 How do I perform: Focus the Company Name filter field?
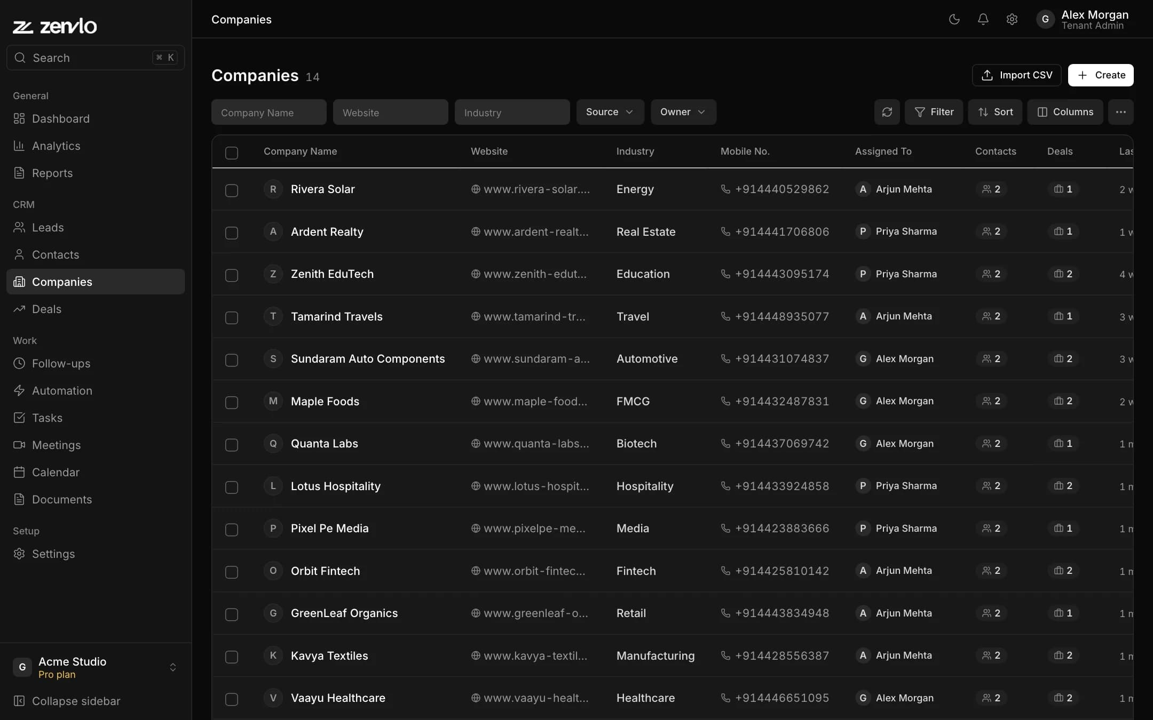point(268,112)
